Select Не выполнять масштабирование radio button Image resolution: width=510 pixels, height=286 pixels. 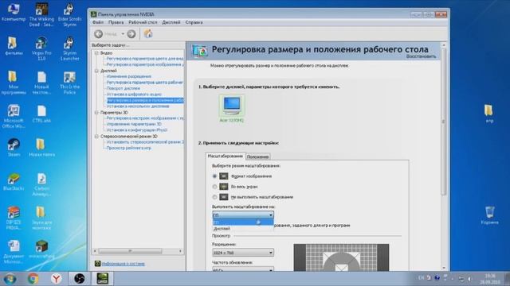click(214, 197)
